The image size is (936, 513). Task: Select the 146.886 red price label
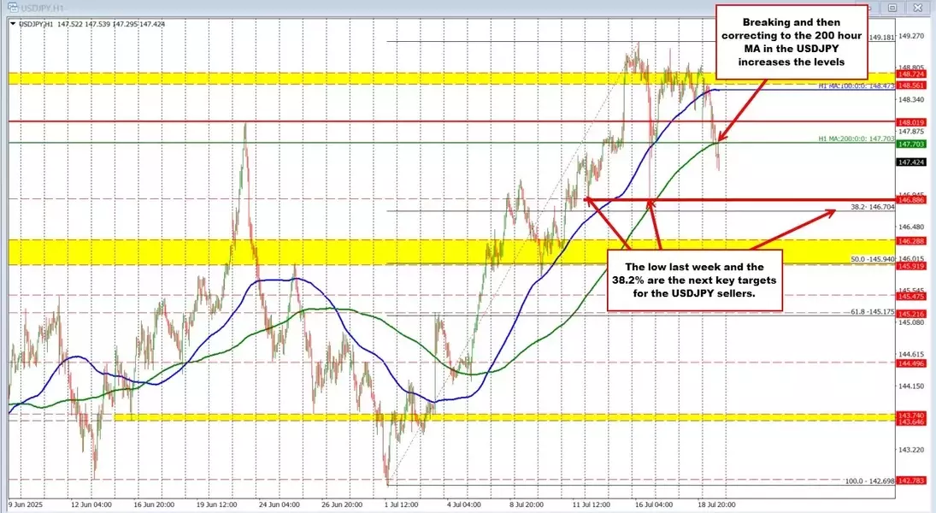pos(911,200)
